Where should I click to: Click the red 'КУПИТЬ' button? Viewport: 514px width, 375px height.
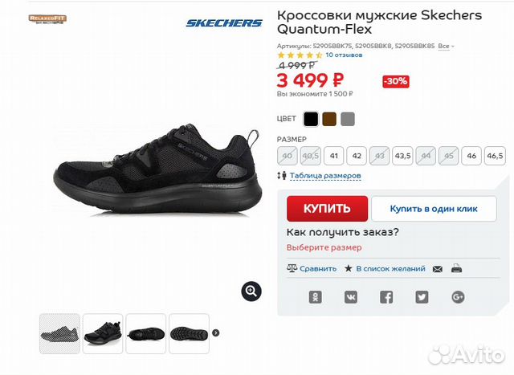(x=327, y=209)
